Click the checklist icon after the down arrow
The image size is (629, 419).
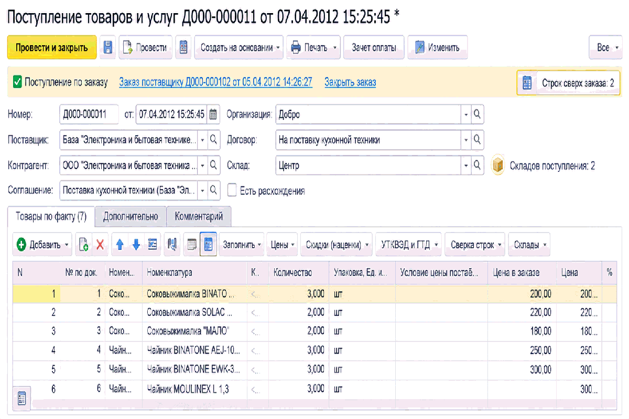(x=153, y=245)
